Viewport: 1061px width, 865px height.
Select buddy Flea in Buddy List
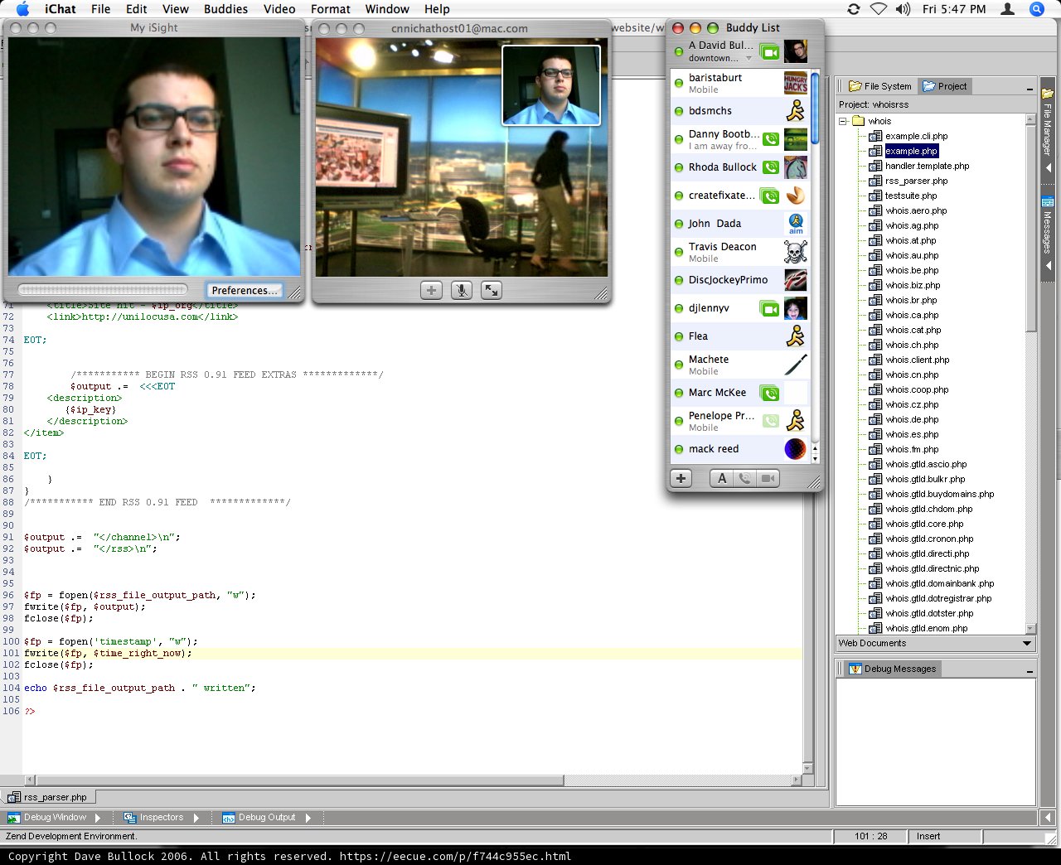point(739,336)
